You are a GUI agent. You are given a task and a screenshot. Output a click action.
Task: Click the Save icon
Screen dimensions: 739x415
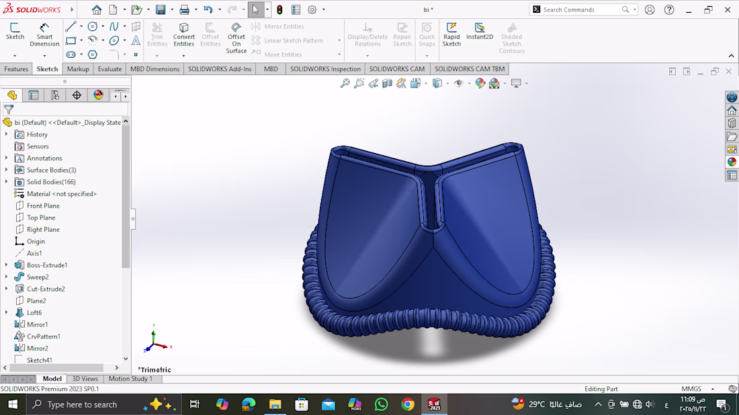(x=161, y=9)
